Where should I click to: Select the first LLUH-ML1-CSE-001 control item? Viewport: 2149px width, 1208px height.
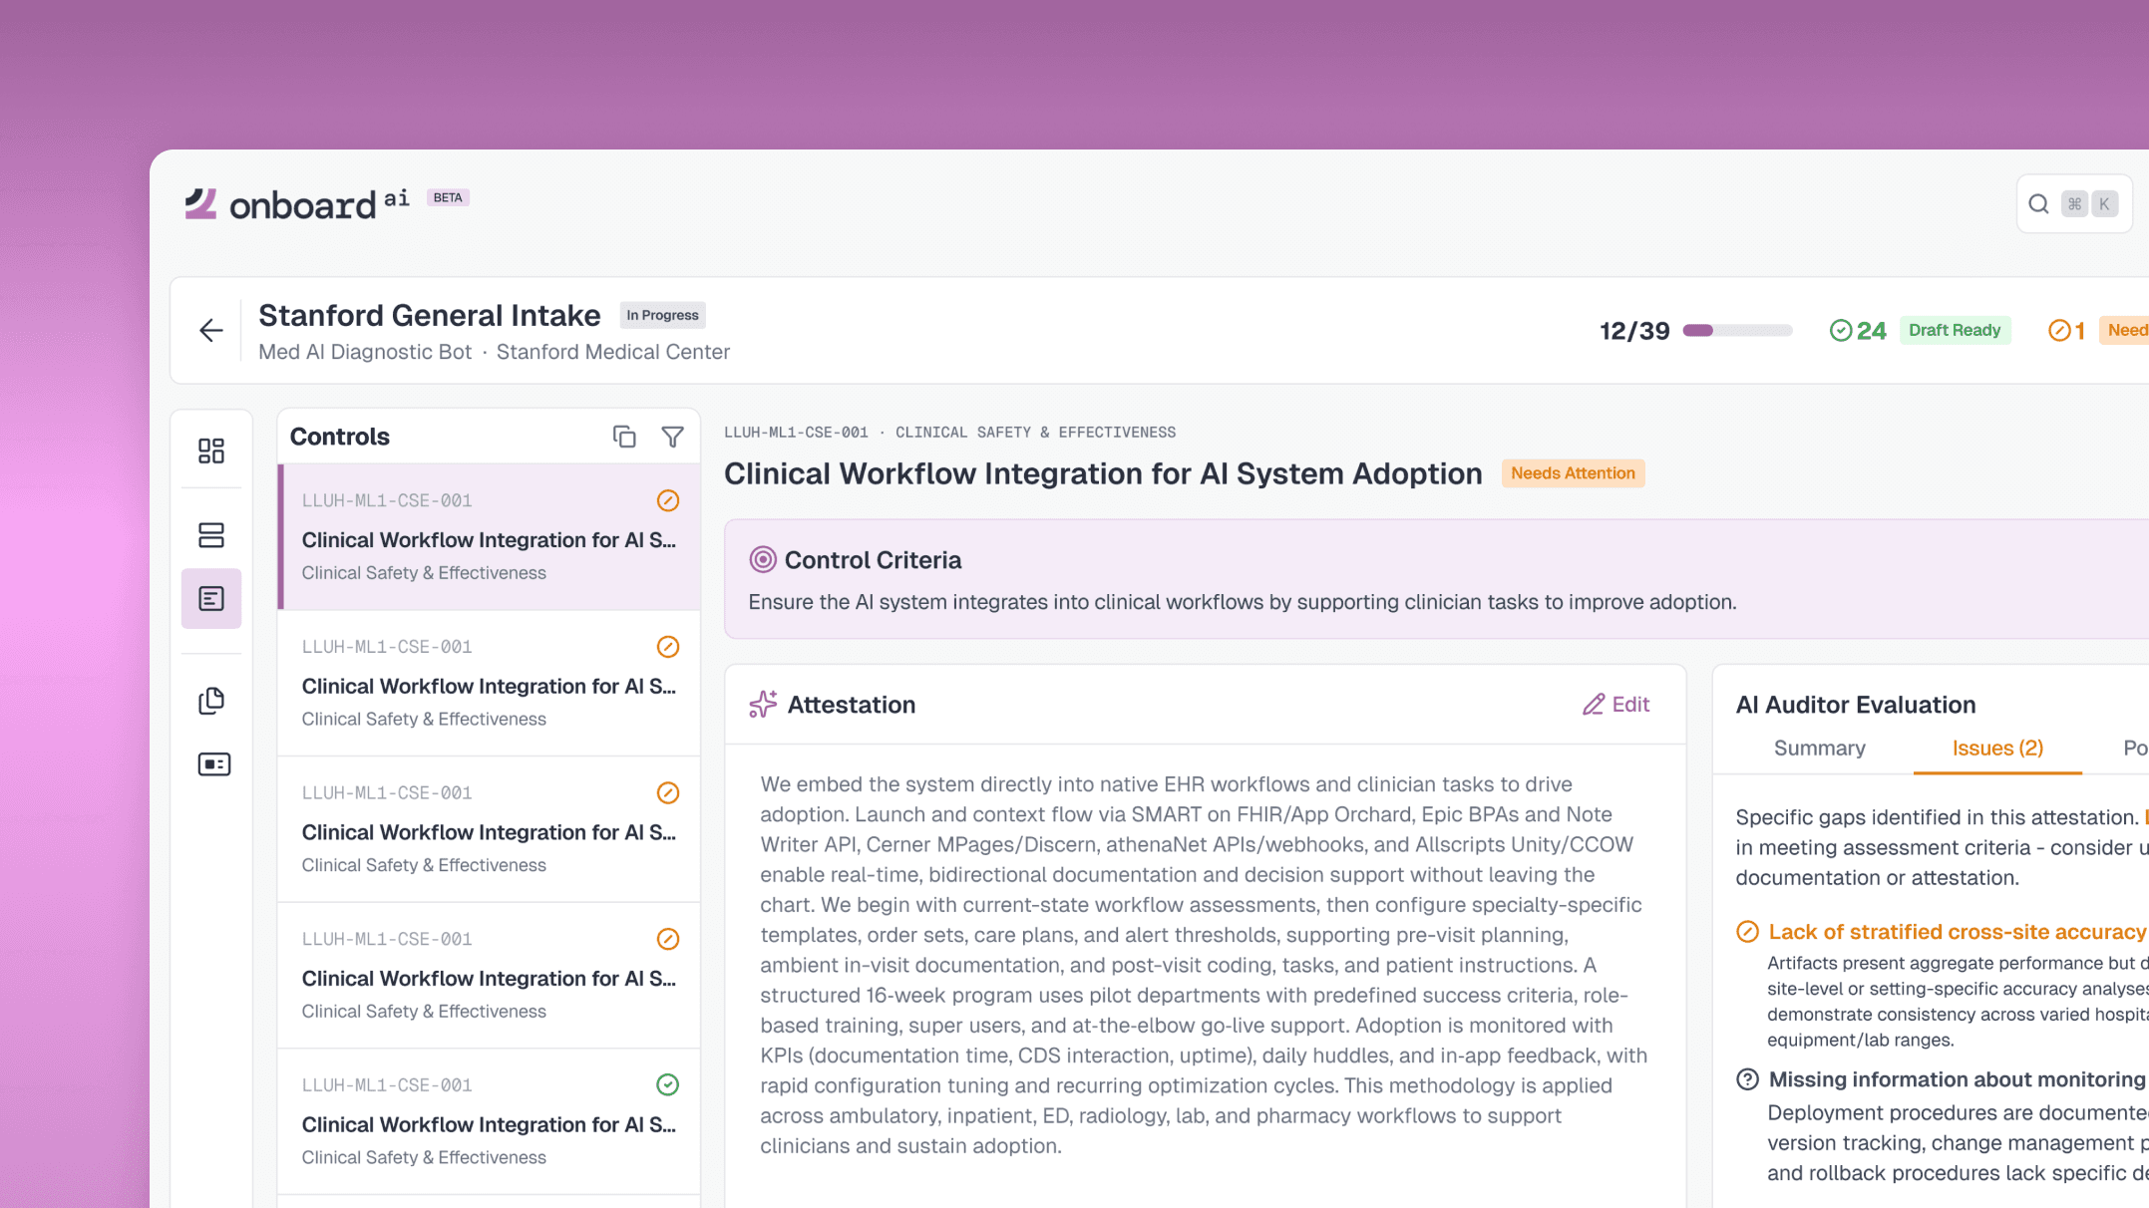tap(489, 537)
